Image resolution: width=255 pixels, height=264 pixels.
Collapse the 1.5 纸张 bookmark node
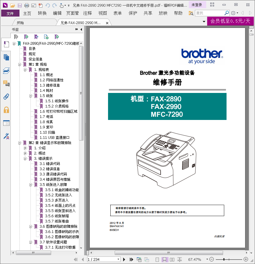pos(30,96)
